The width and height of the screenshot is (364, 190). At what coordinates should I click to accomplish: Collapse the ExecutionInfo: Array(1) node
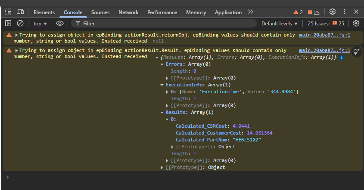(x=162, y=85)
